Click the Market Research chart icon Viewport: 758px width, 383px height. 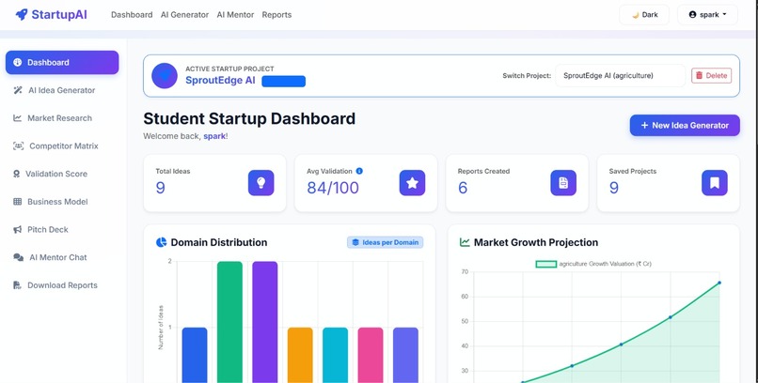point(18,118)
